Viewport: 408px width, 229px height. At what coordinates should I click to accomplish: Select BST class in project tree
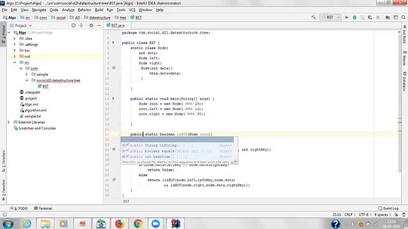43,87
